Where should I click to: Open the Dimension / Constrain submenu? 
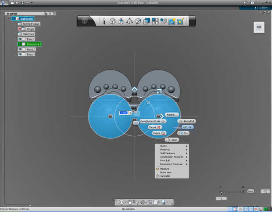click(x=172, y=164)
